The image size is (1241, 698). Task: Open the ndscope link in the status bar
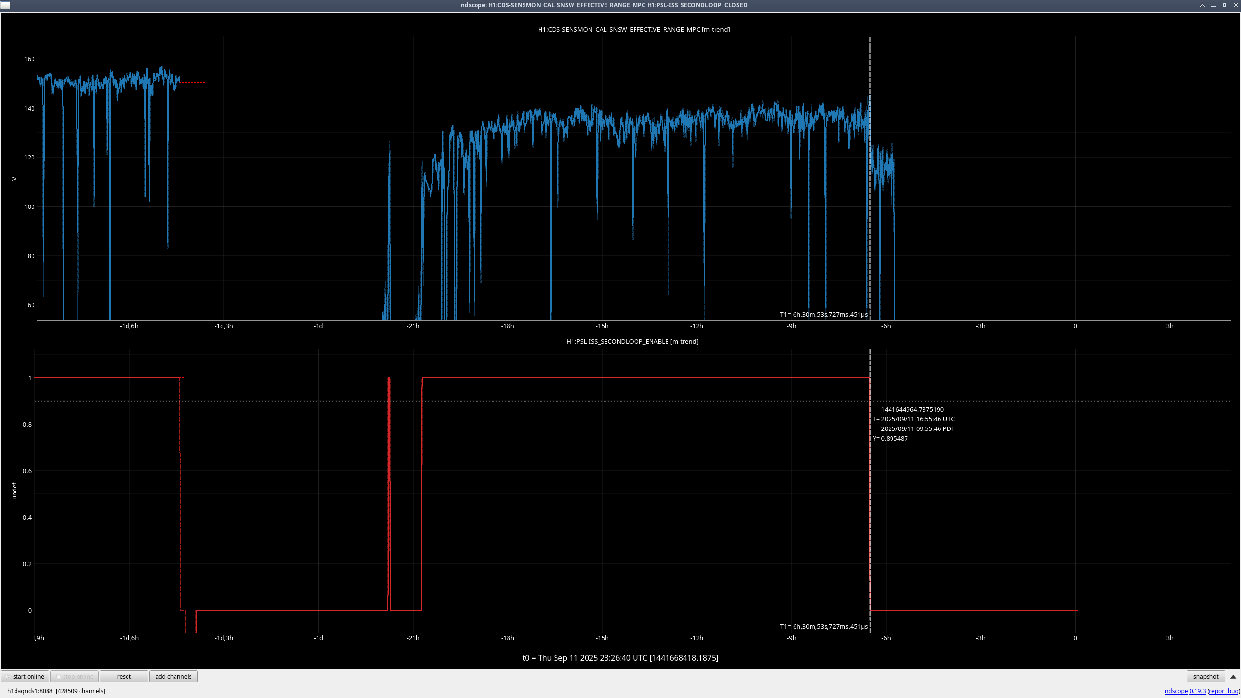pyautogui.click(x=1176, y=691)
